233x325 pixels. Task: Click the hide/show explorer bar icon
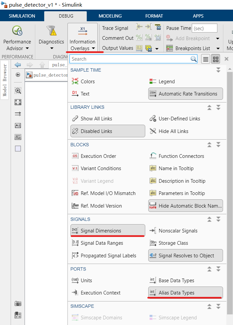18,75
